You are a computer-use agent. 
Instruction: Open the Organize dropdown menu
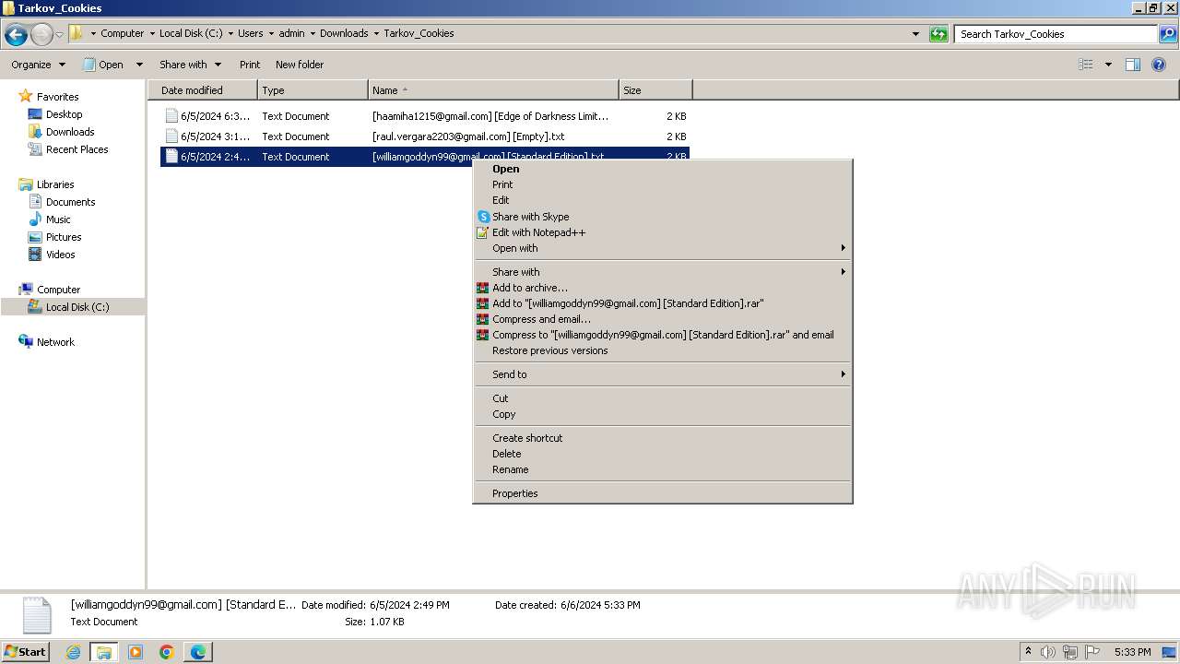click(38, 65)
